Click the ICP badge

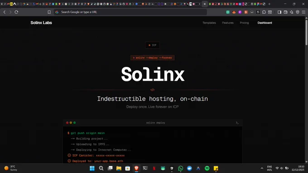[153, 45]
